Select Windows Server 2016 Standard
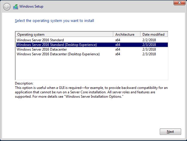187x141 pixels. pyautogui.click(x=92, y=40)
